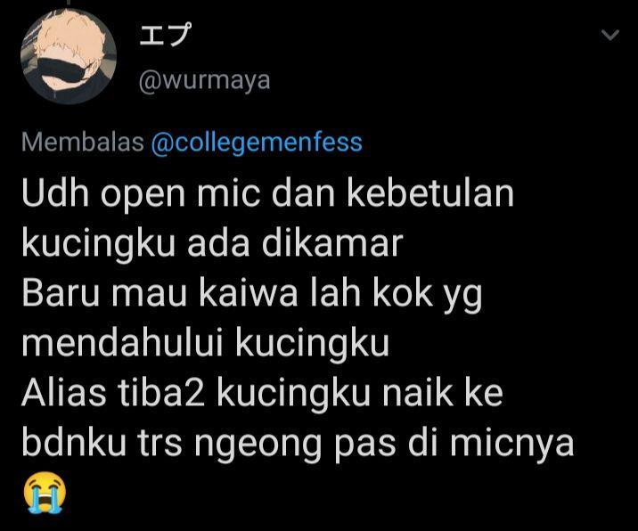Click the display name エプ

(164, 34)
